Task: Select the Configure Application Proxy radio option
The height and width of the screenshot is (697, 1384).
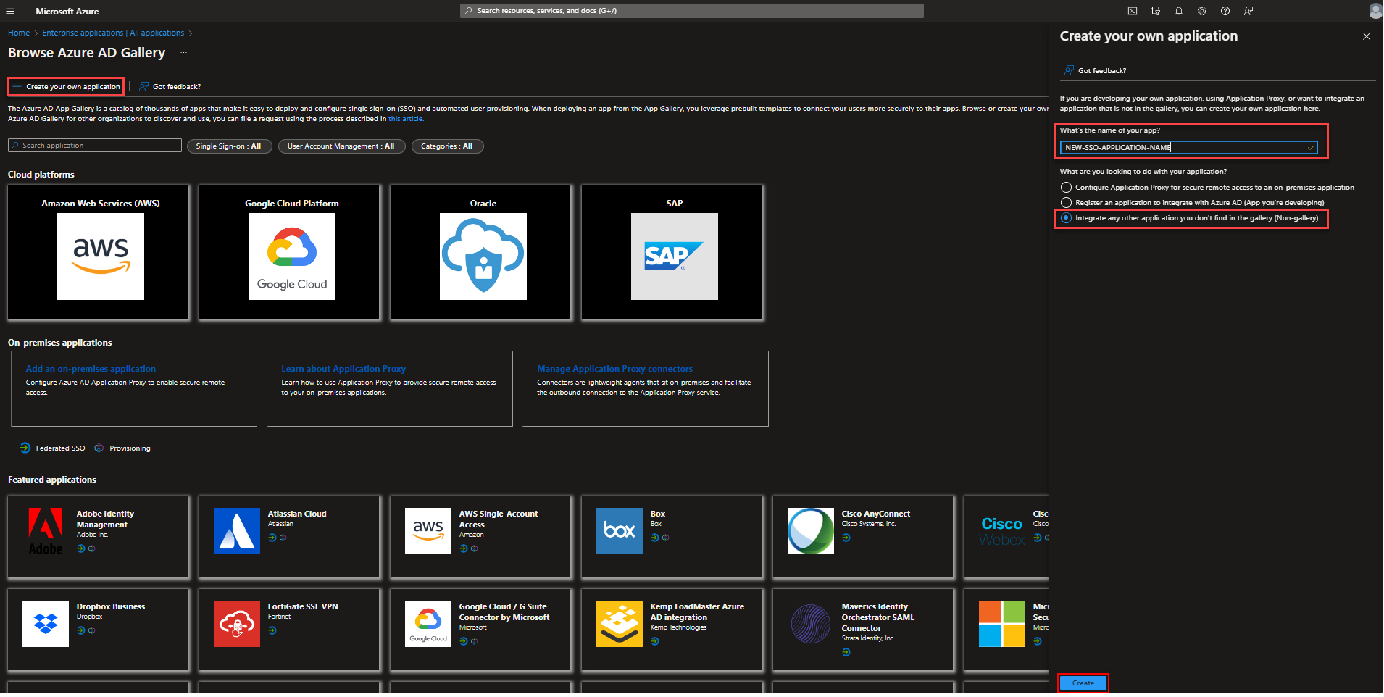Action: 1066,187
